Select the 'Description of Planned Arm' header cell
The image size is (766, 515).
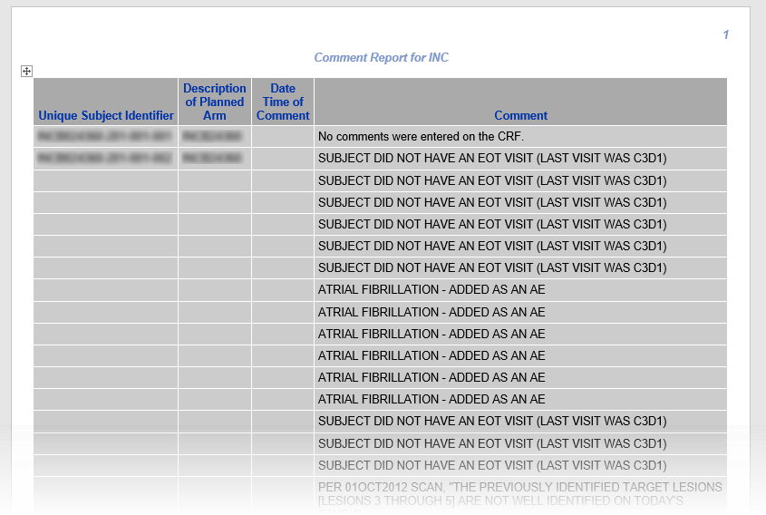[x=215, y=102]
